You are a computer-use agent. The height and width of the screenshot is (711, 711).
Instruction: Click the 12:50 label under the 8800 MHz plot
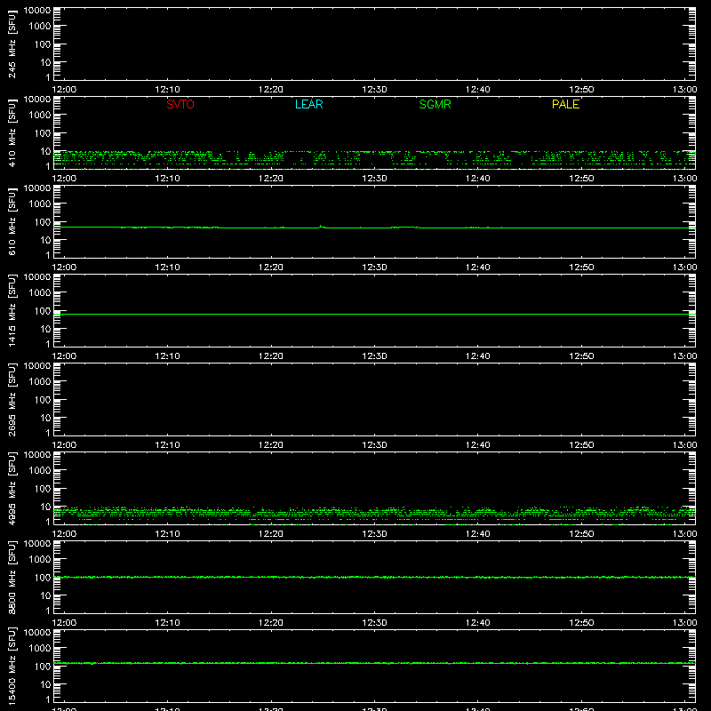tap(581, 623)
